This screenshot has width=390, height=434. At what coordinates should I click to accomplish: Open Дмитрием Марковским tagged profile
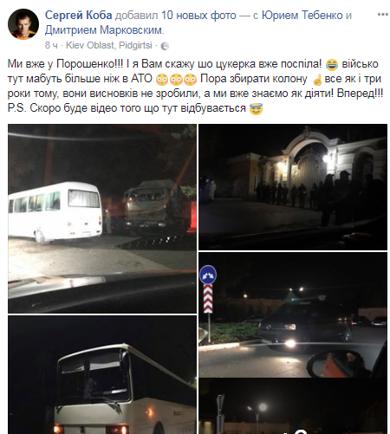point(104,30)
